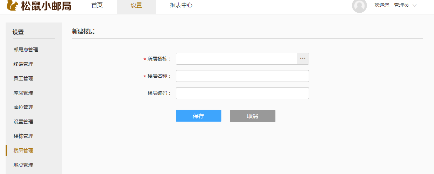Go to the 首页 tab
The image size is (434, 174).
(x=97, y=5)
